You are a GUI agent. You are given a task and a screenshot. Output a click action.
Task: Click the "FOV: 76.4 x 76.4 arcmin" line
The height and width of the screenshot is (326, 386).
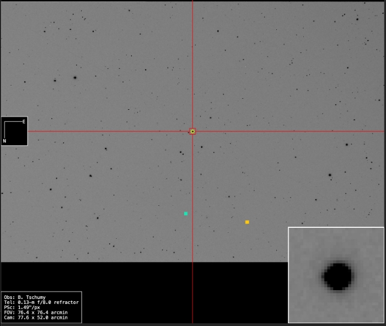35,312
